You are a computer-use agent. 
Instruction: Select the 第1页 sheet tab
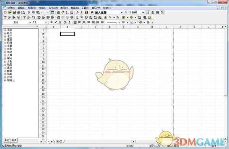coord(59,141)
